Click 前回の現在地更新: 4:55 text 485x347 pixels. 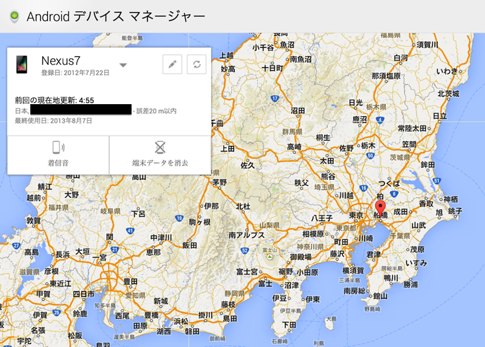pyautogui.click(x=55, y=100)
